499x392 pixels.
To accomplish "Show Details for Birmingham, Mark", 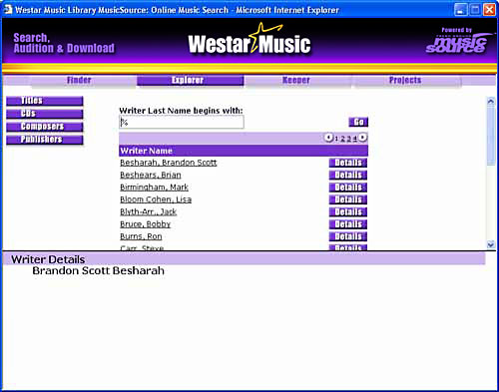I will tap(348, 188).
